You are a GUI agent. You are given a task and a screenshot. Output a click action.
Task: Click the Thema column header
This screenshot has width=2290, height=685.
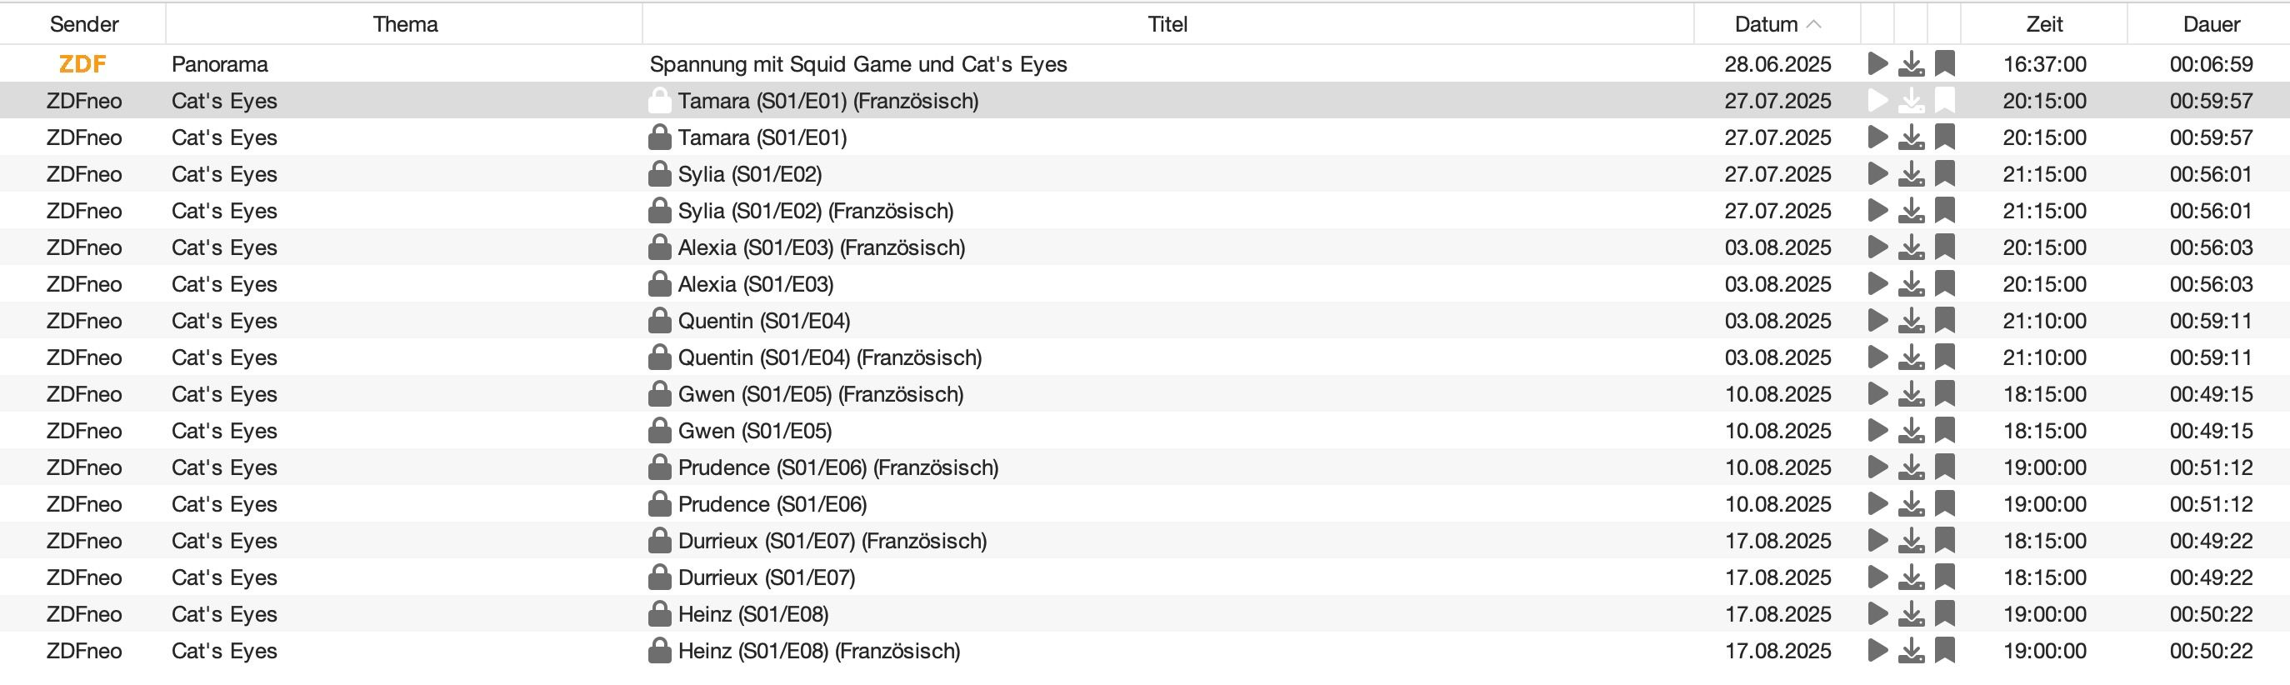coord(404,24)
